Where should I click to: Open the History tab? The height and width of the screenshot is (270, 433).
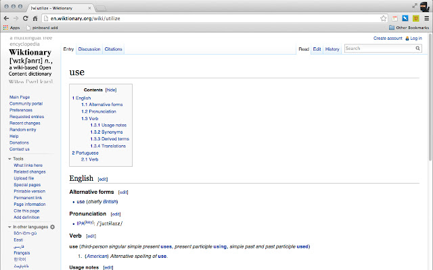[x=332, y=49]
